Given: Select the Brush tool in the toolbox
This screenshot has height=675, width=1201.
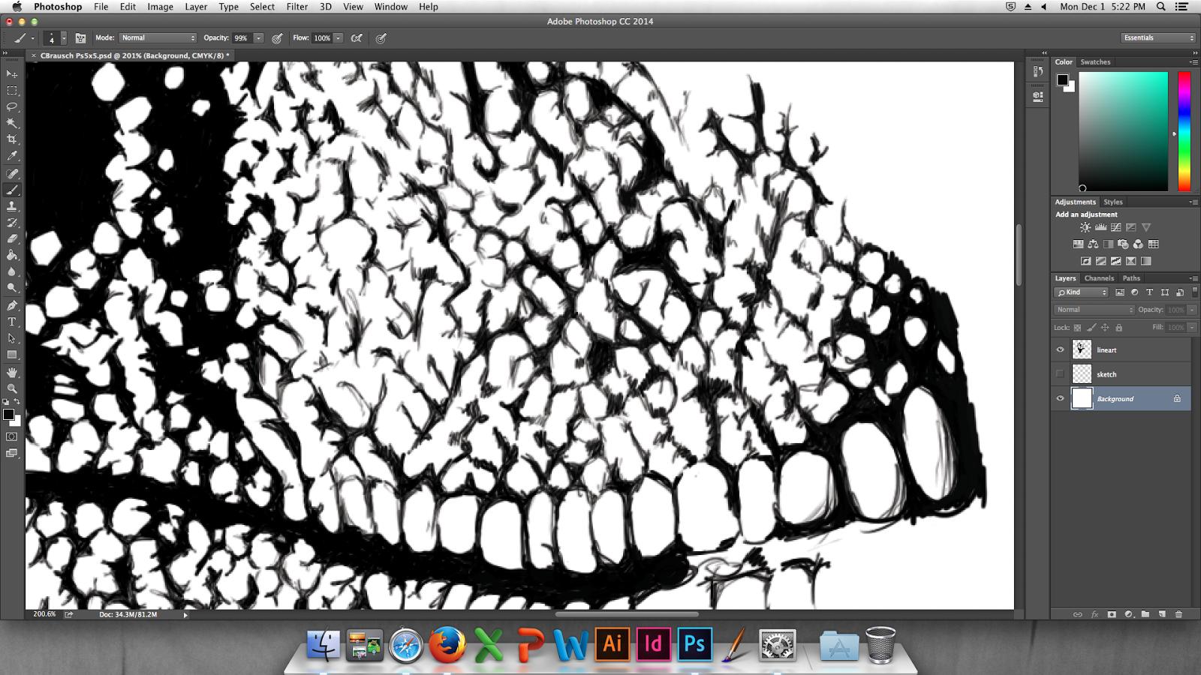Looking at the screenshot, I should [12, 190].
